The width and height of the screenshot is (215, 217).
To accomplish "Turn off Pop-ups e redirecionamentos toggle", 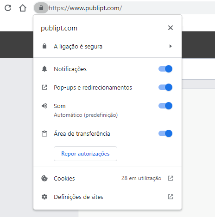I will click(165, 87).
